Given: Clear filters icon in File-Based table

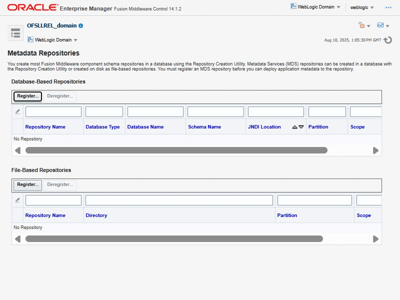Looking at the screenshot, I should (x=17, y=200).
